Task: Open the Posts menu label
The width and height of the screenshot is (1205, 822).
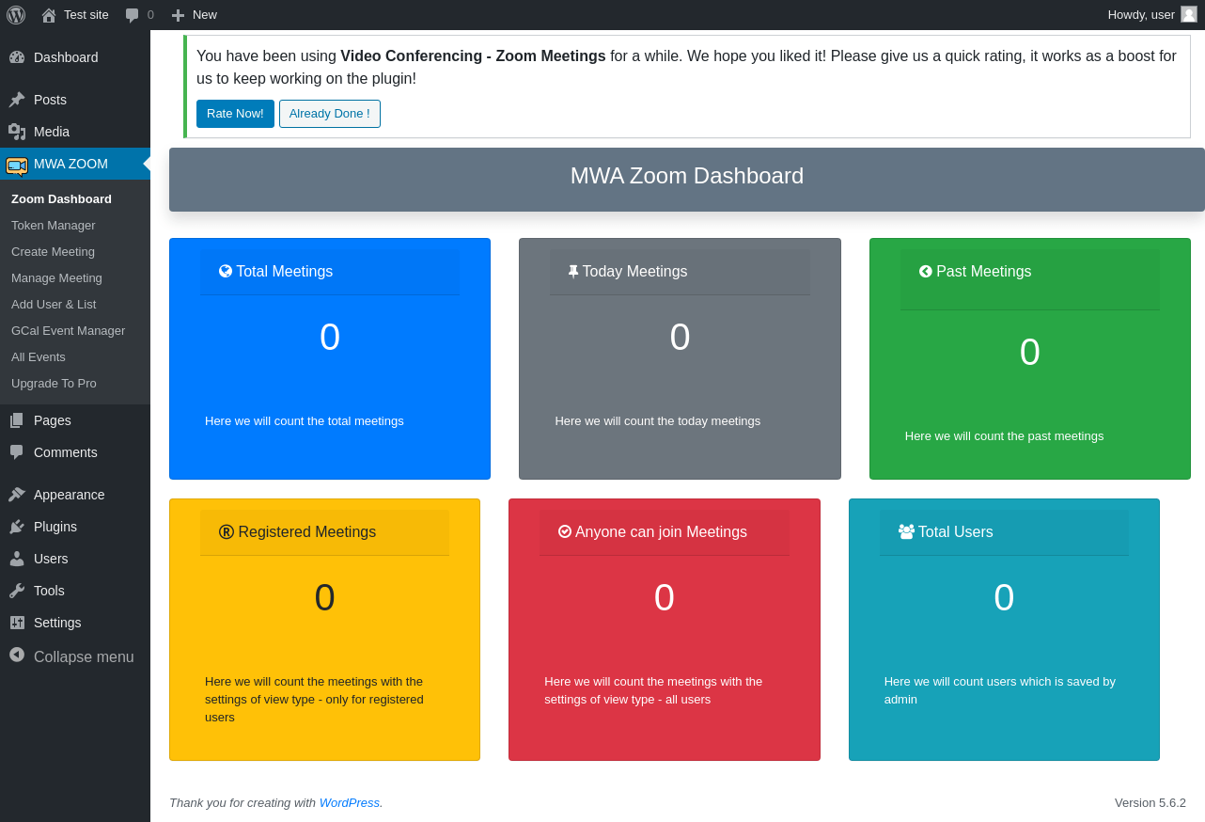Action: coord(50,100)
